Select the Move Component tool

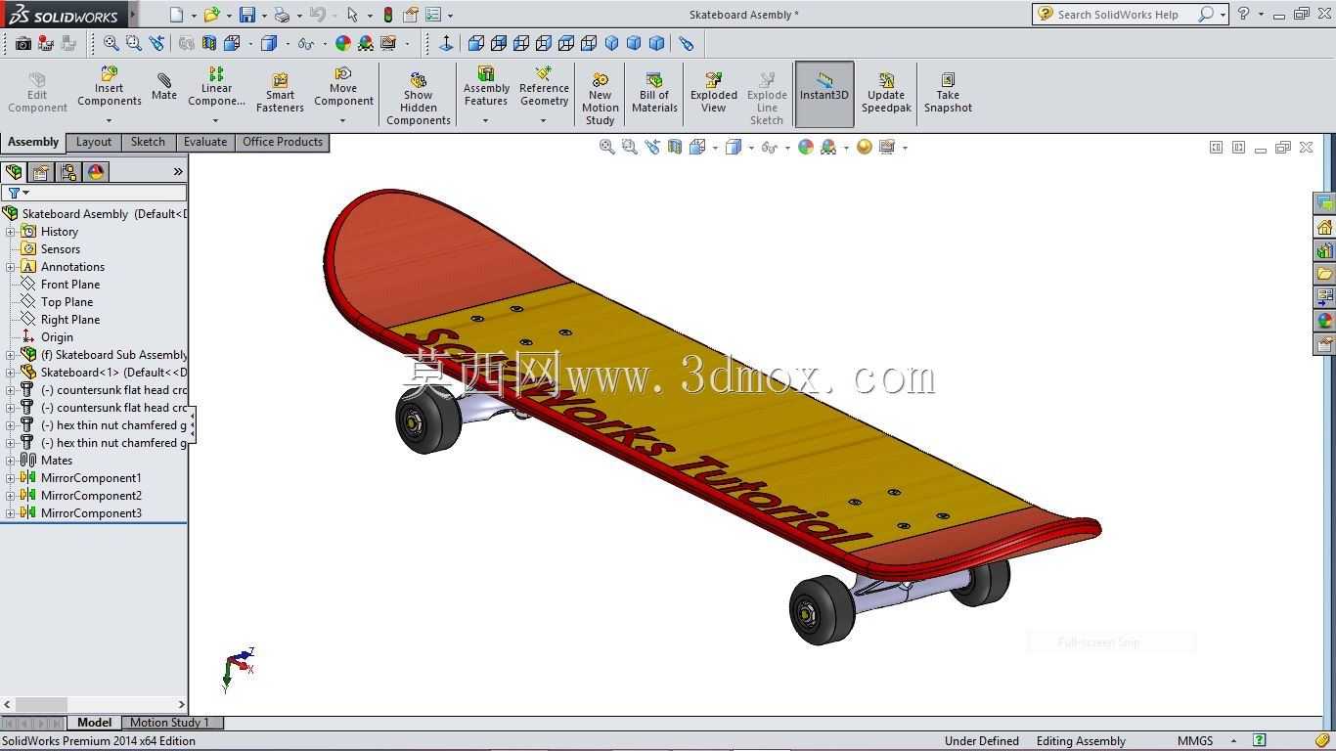pyautogui.click(x=343, y=88)
